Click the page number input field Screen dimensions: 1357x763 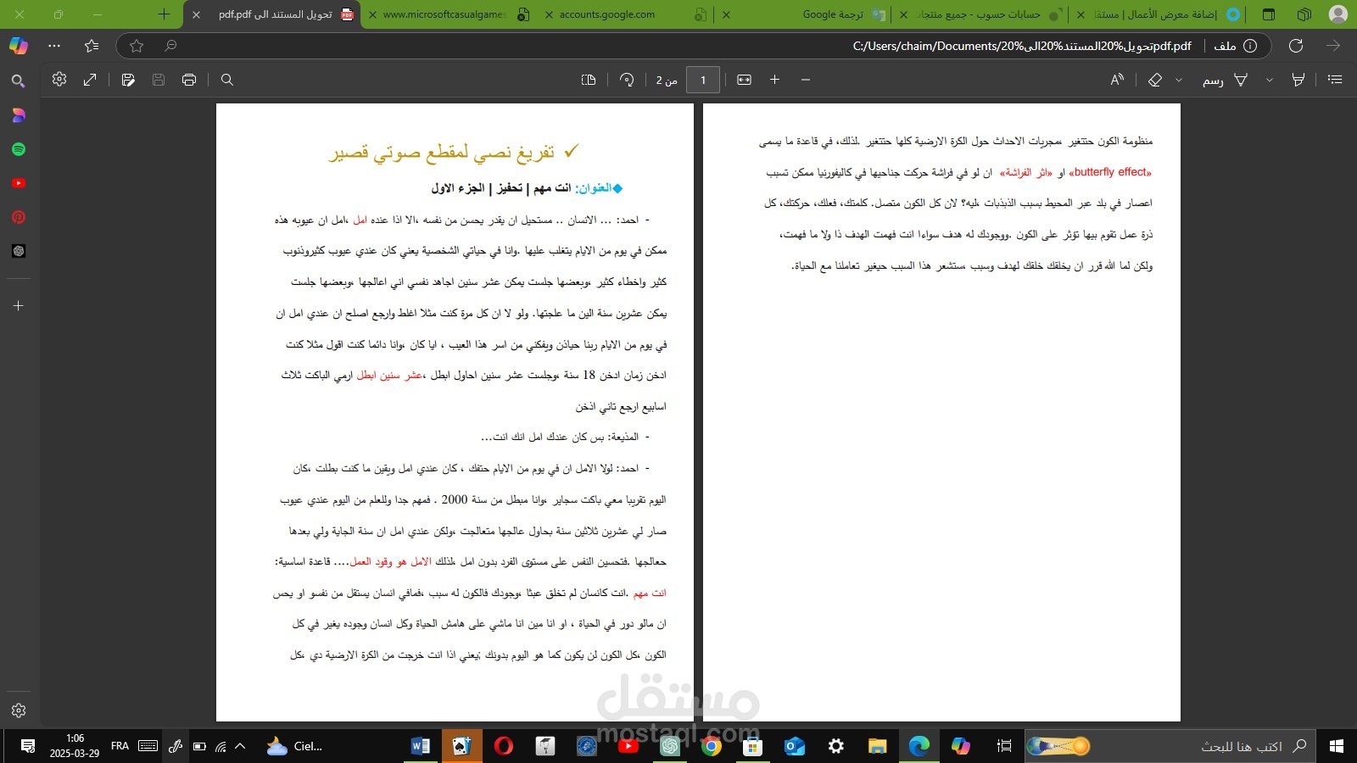click(x=702, y=80)
